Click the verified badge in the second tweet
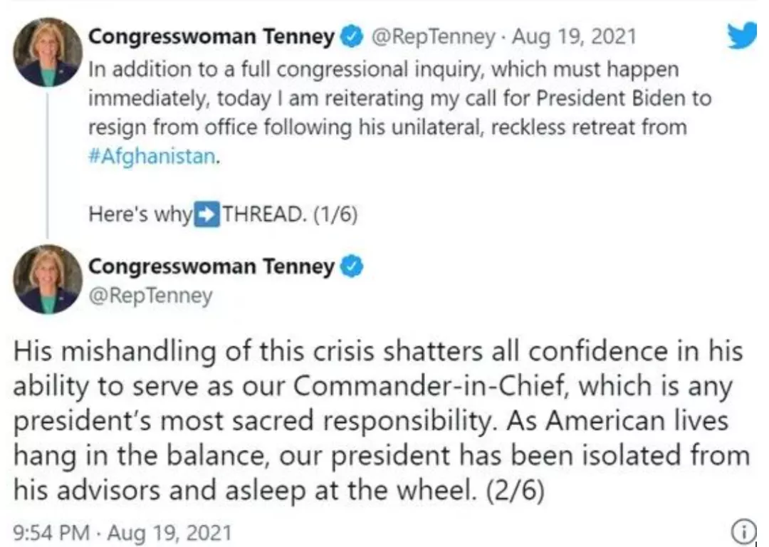The image size is (769, 547). [353, 267]
